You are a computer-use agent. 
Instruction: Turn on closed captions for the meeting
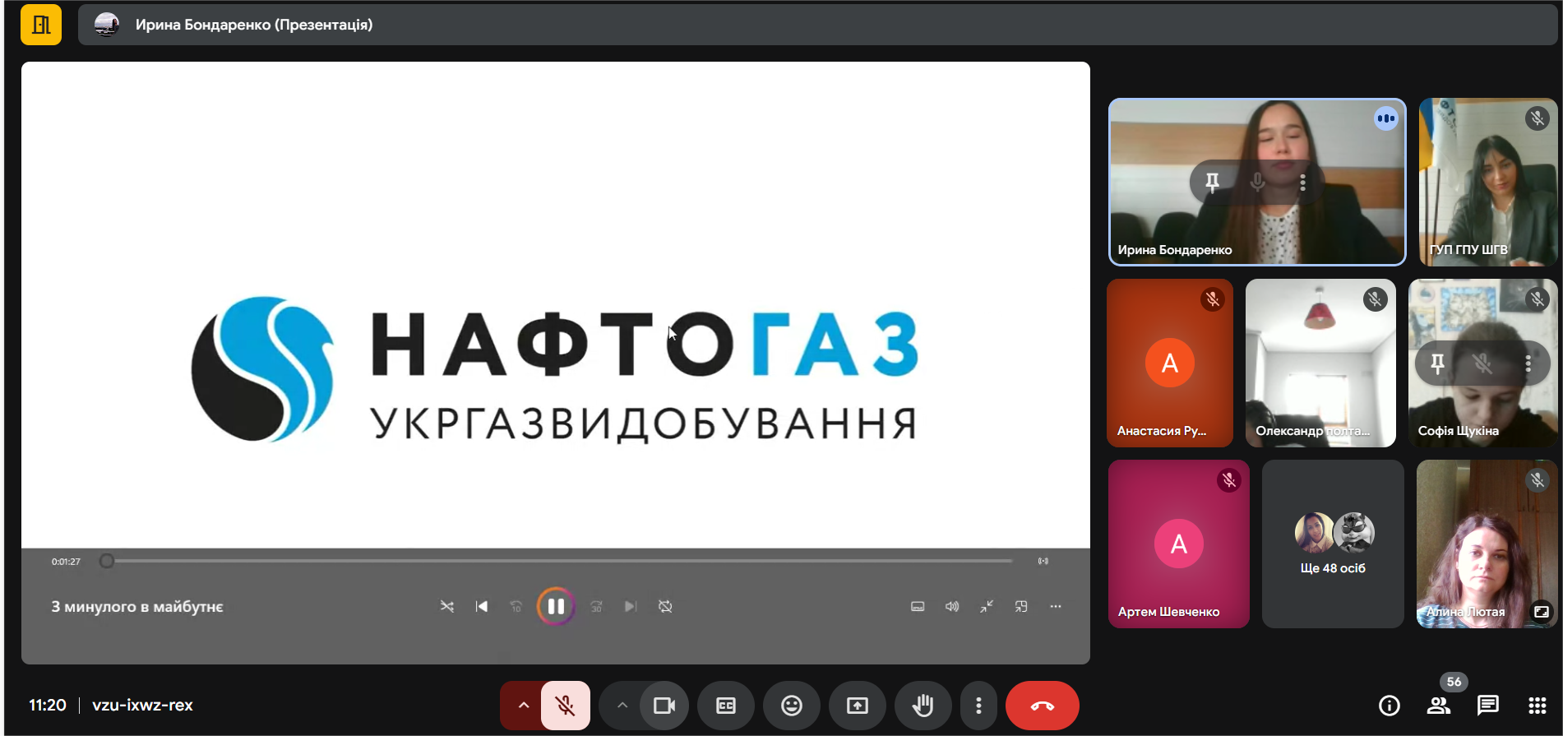pyautogui.click(x=726, y=706)
